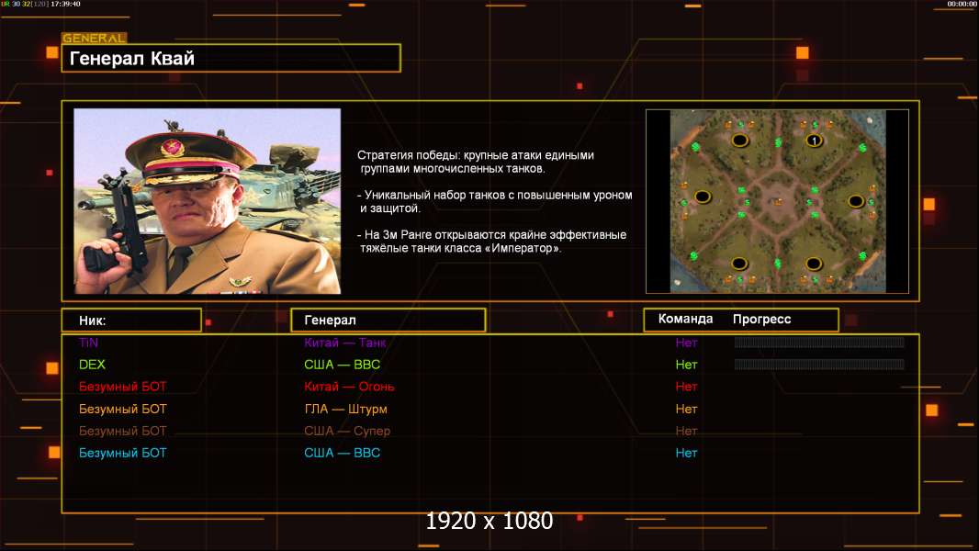Click the cyan 'Нет' team value

pyautogui.click(x=686, y=453)
